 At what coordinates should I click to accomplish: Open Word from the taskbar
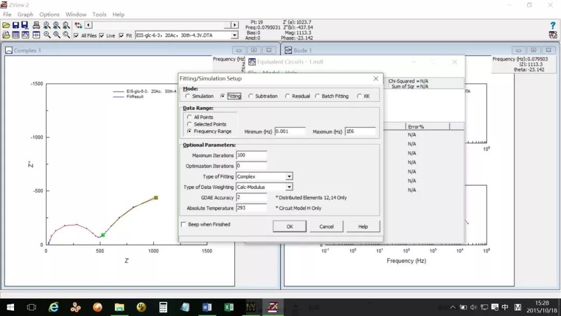click(x=207, y=307)
